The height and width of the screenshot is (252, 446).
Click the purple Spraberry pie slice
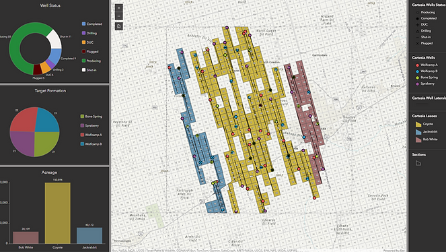24,144
